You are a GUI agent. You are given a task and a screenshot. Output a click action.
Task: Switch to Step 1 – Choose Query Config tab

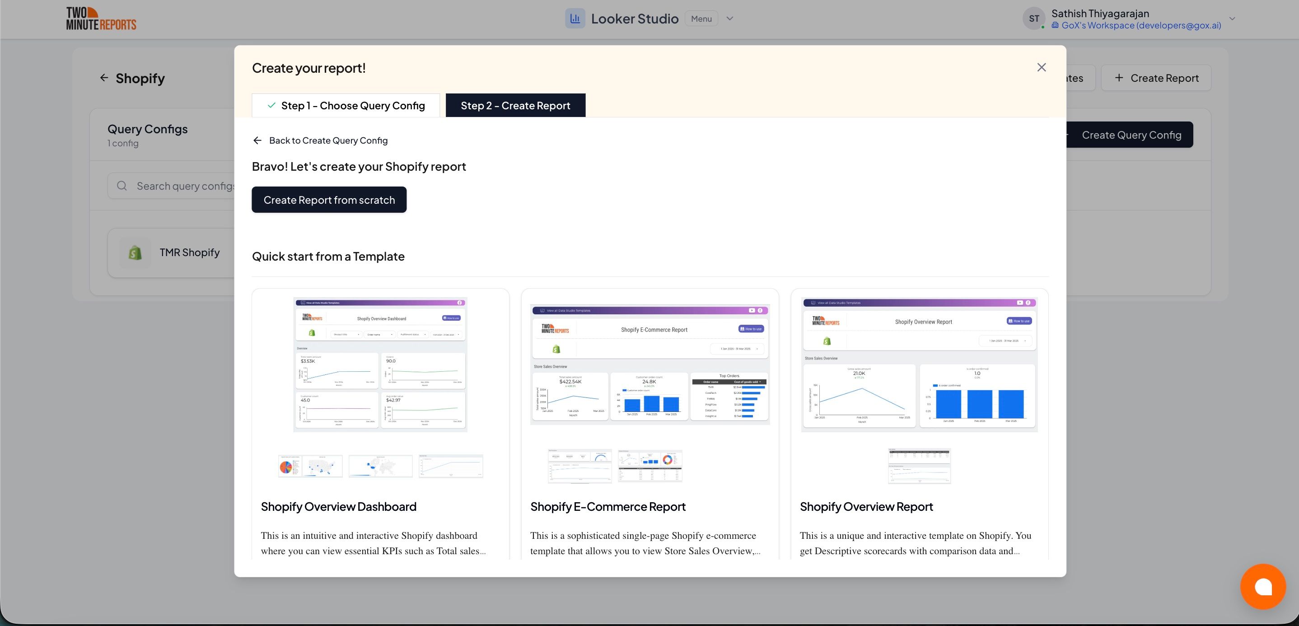click(x=346, y=105)
